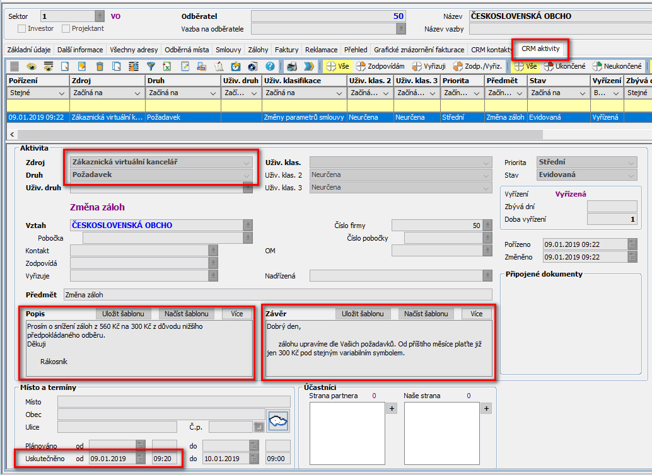
Task: Click the trash can delete icon
Action: [99, 66]
